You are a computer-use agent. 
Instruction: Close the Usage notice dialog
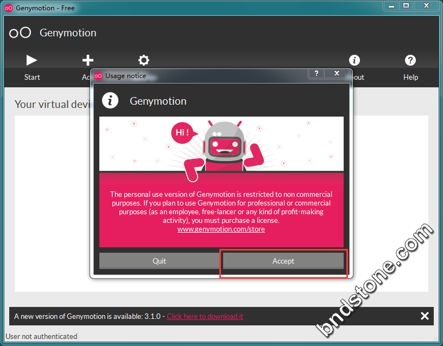pyautogui.click(x=337, y=74)
